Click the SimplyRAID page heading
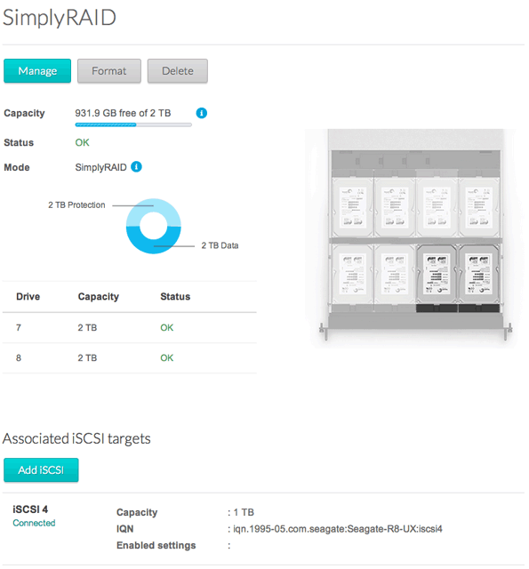 (60, 18)
